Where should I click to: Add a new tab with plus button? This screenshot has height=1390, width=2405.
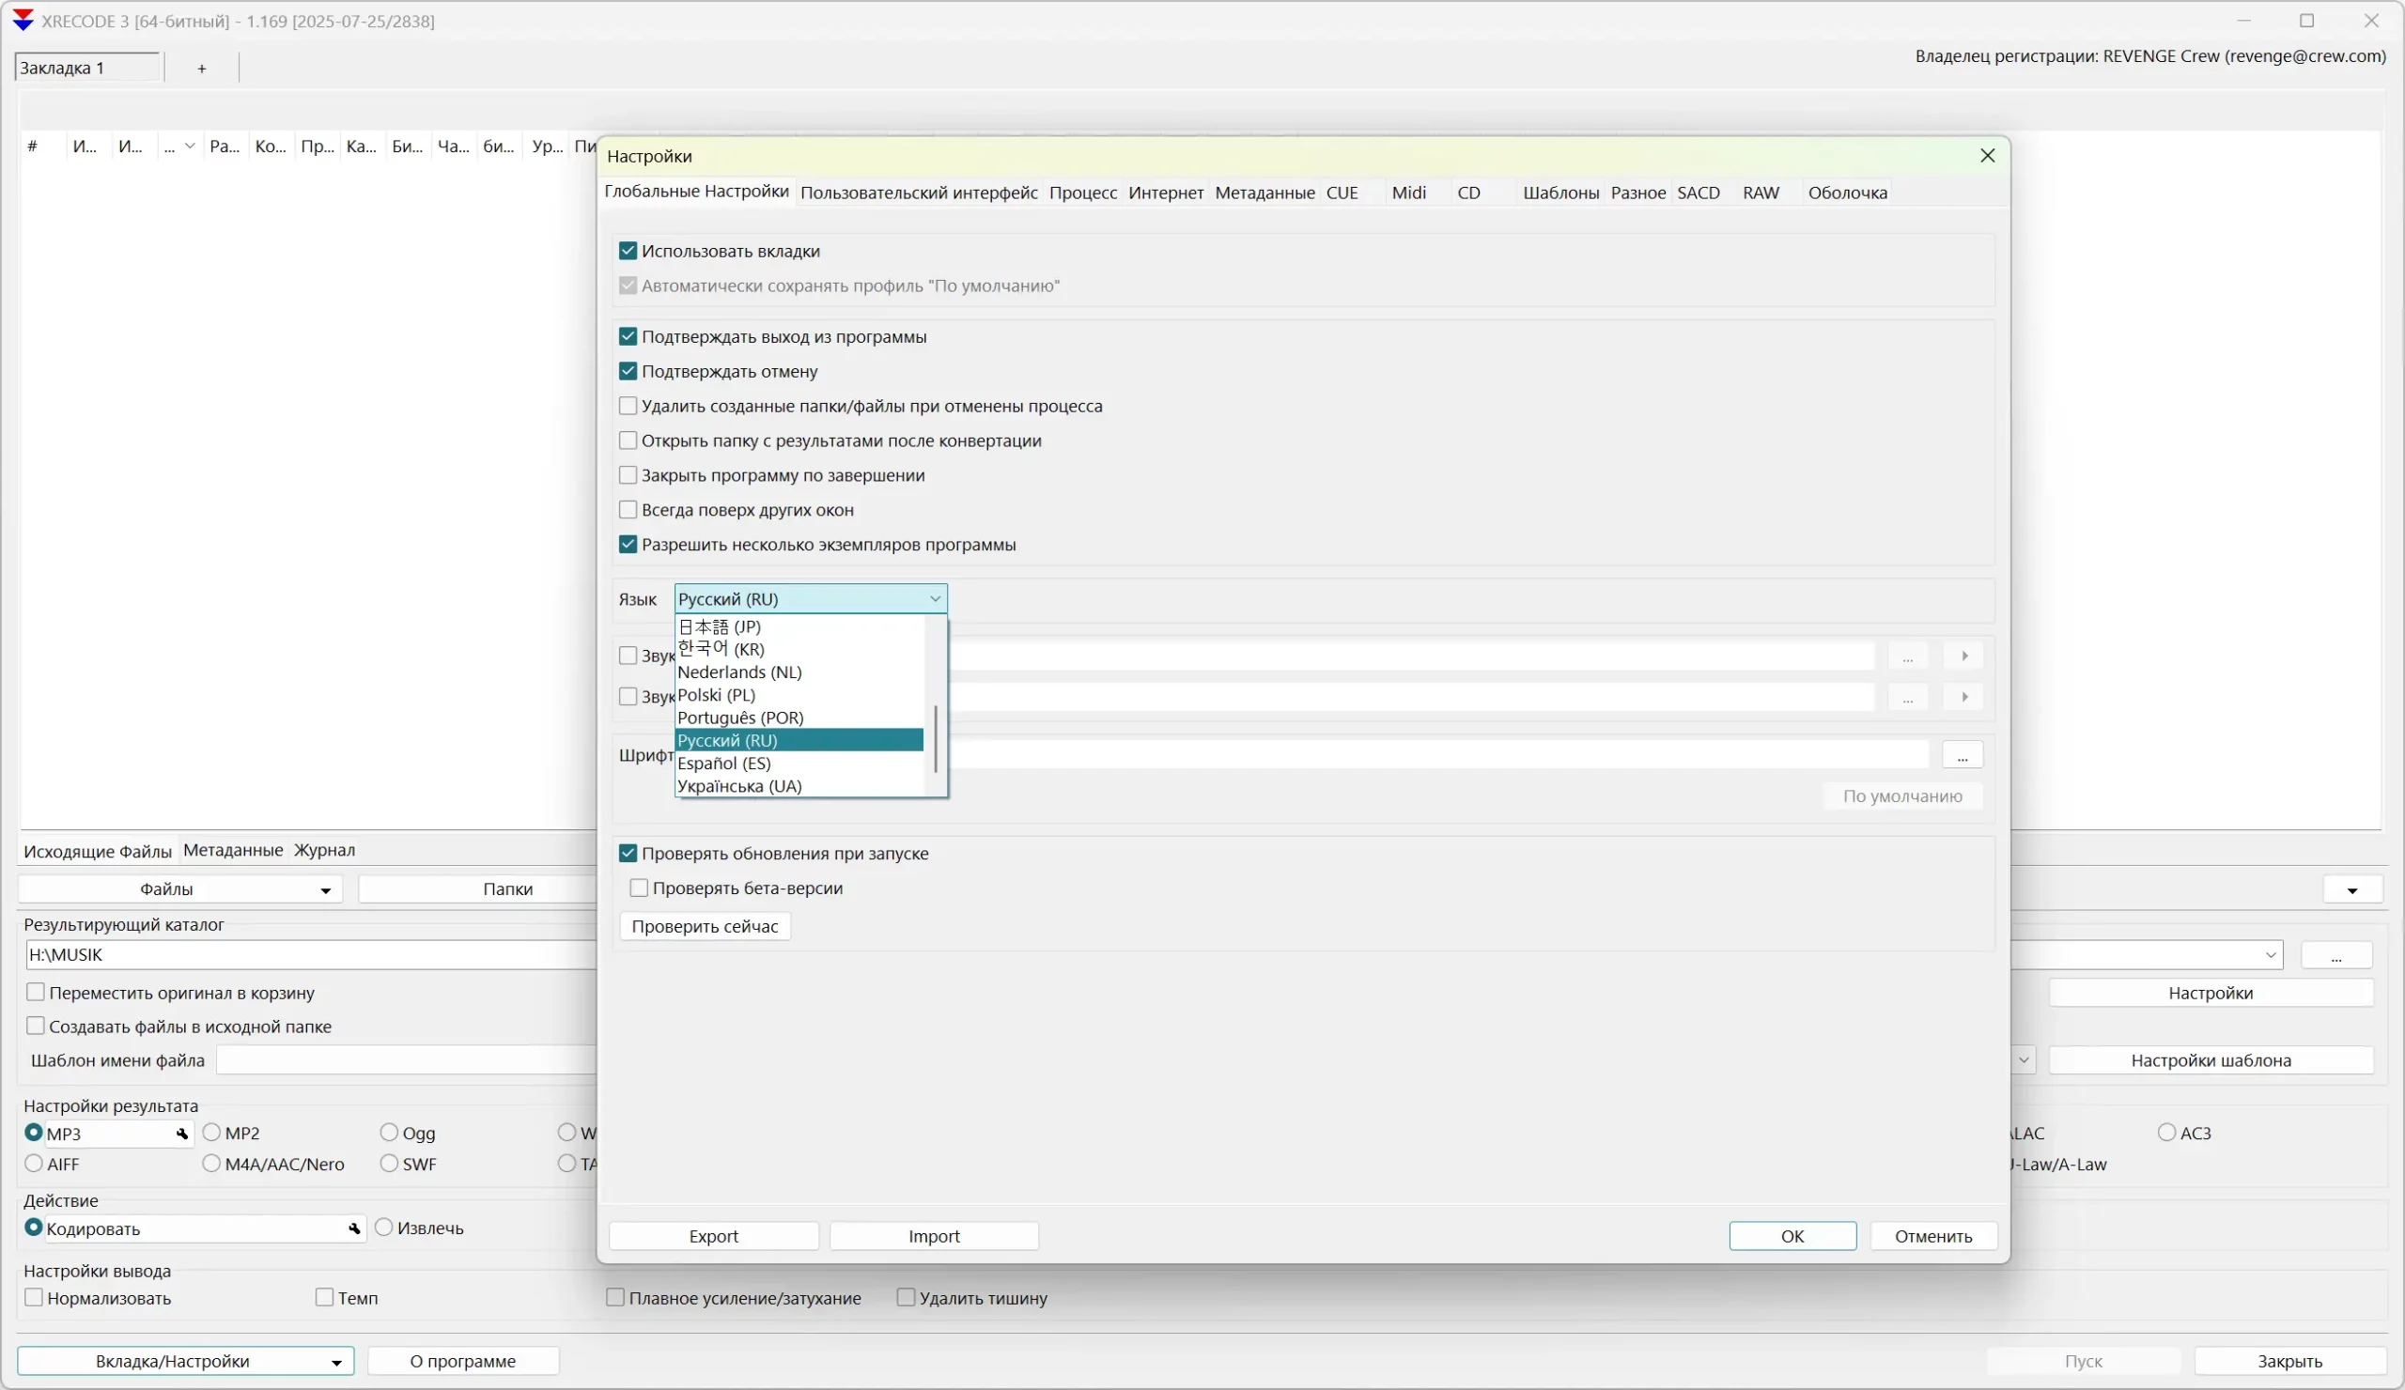(x=201, y=69)
